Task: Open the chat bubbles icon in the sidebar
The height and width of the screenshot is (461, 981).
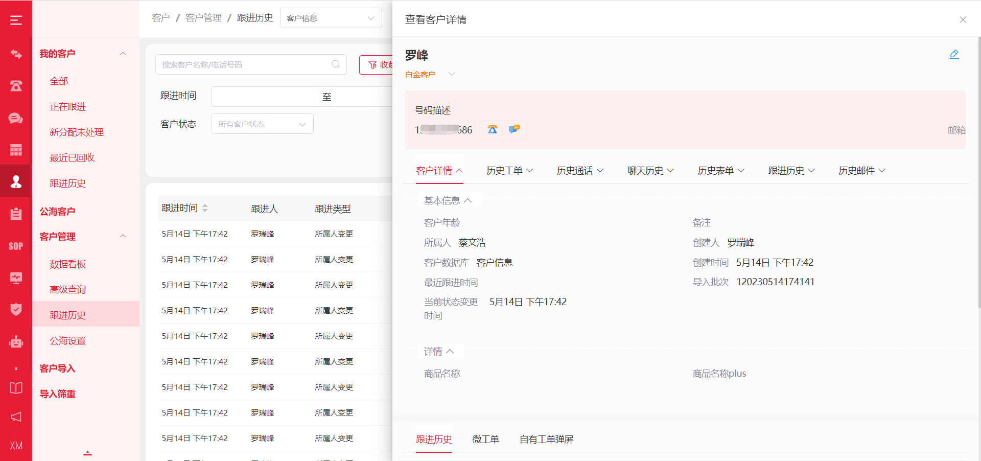Action: [x=16, y=118]
